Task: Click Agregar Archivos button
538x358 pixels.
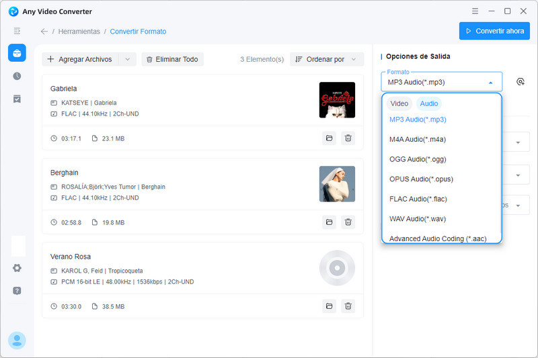Action: [80, 59]
